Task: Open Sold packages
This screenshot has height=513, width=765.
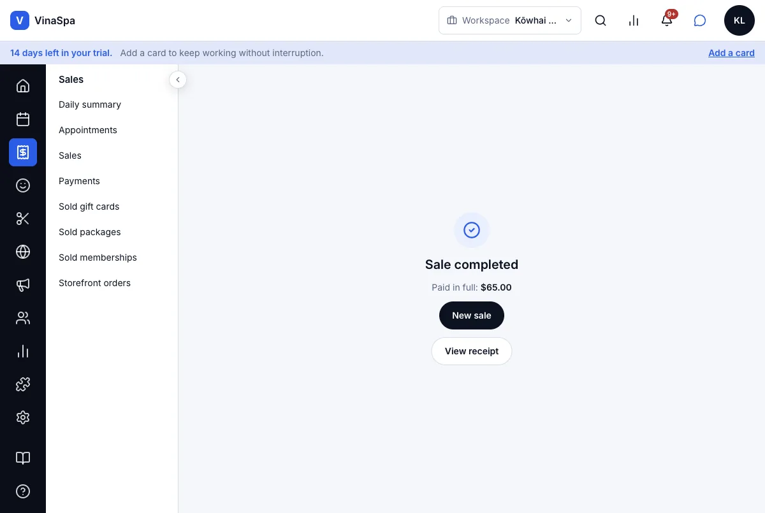Action: 90,232
